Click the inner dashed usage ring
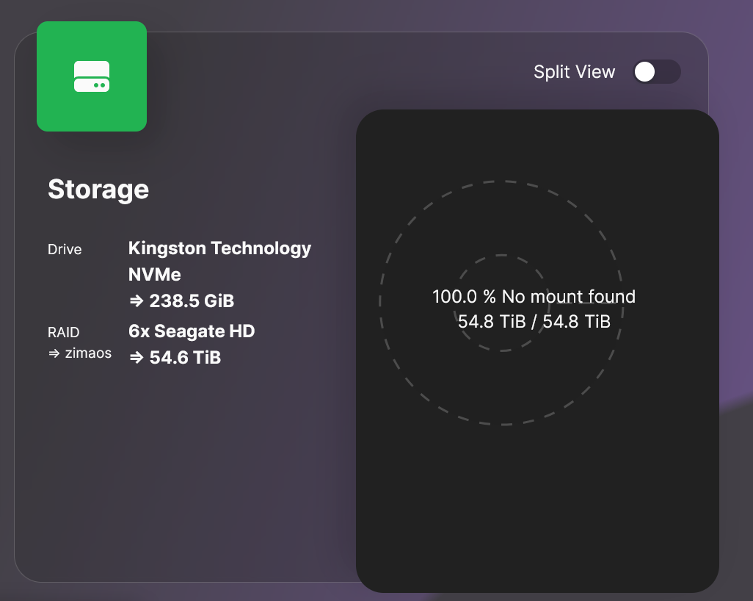The height and width of the screenshot is (601, 753). coord(501,256)
